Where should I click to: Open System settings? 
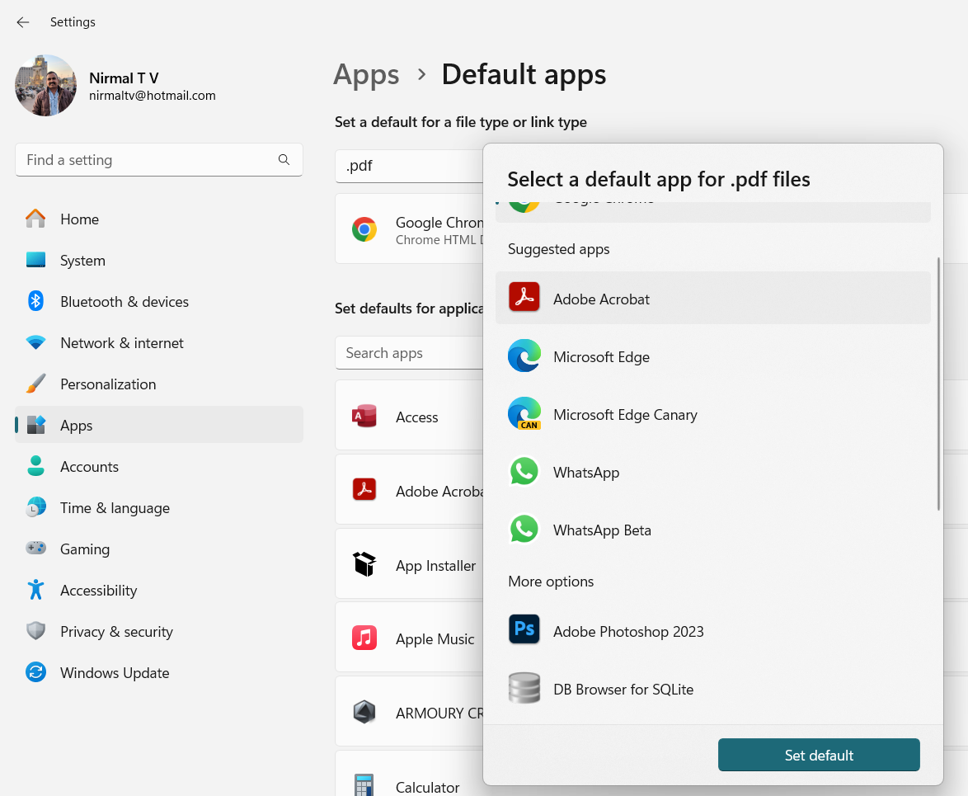point(158,261)
